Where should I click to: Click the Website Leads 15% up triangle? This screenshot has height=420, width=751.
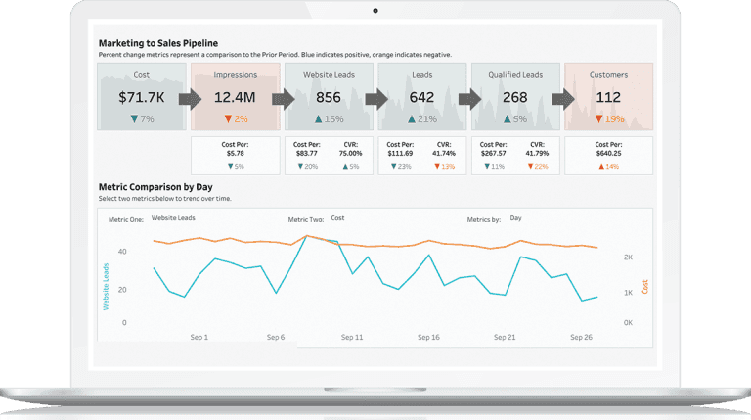pos(319,118)
